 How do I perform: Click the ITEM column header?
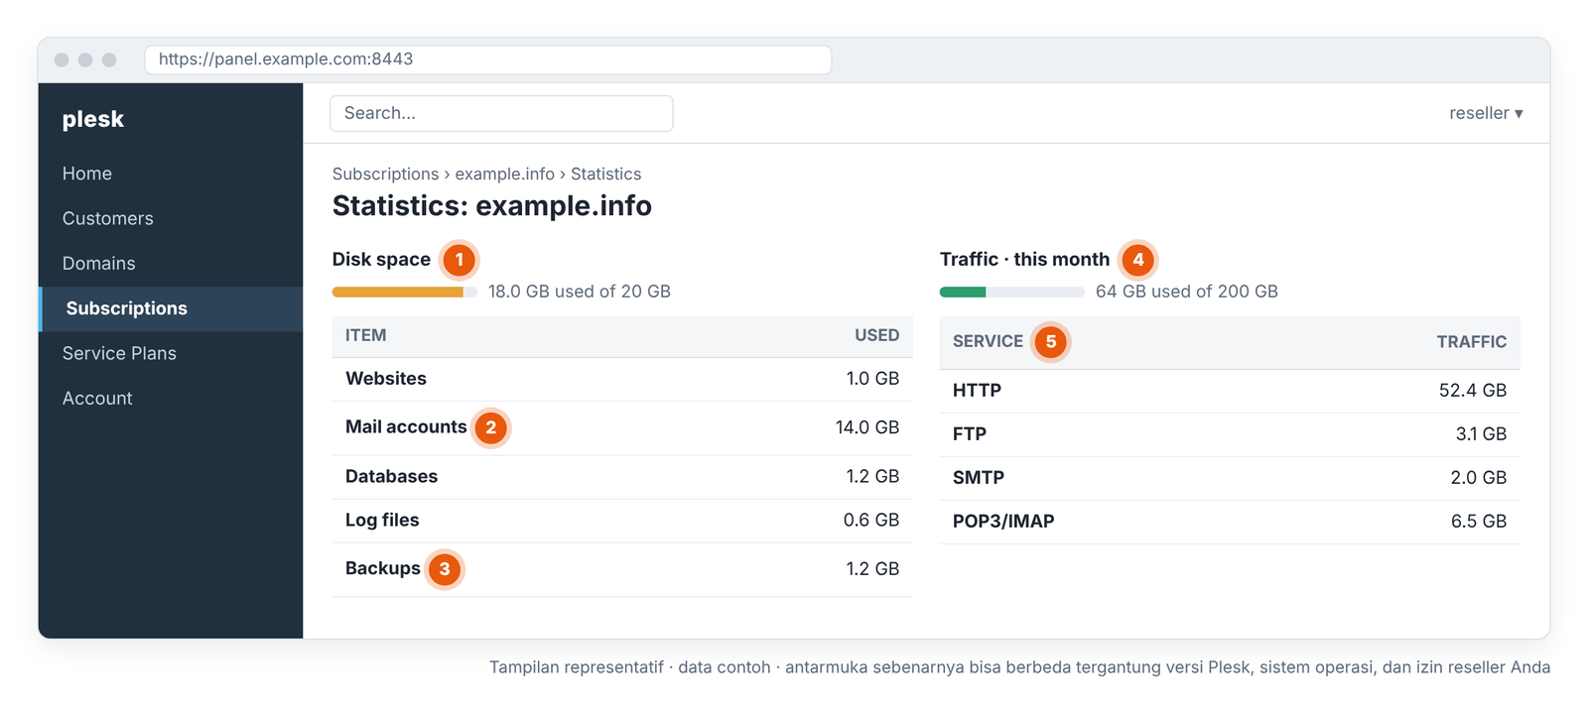(366, 335)
